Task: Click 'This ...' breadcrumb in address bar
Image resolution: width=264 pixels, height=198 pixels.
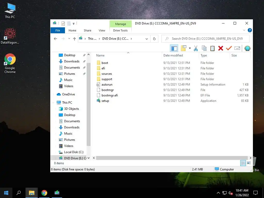Action: point(92,39)
